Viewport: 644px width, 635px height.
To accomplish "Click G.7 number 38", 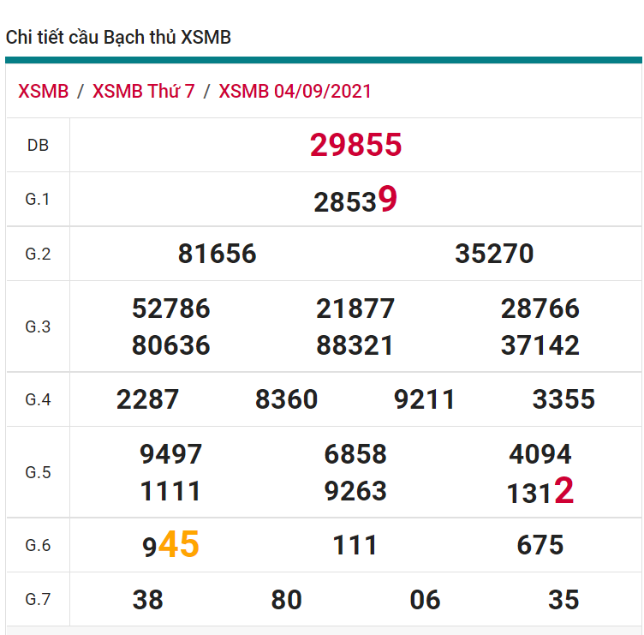I will [x=147, y=600].
